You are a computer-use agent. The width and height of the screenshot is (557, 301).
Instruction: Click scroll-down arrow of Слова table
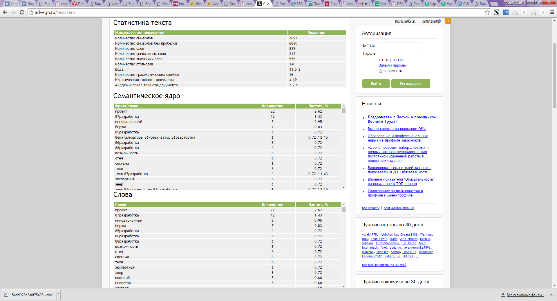coord(343,287)
